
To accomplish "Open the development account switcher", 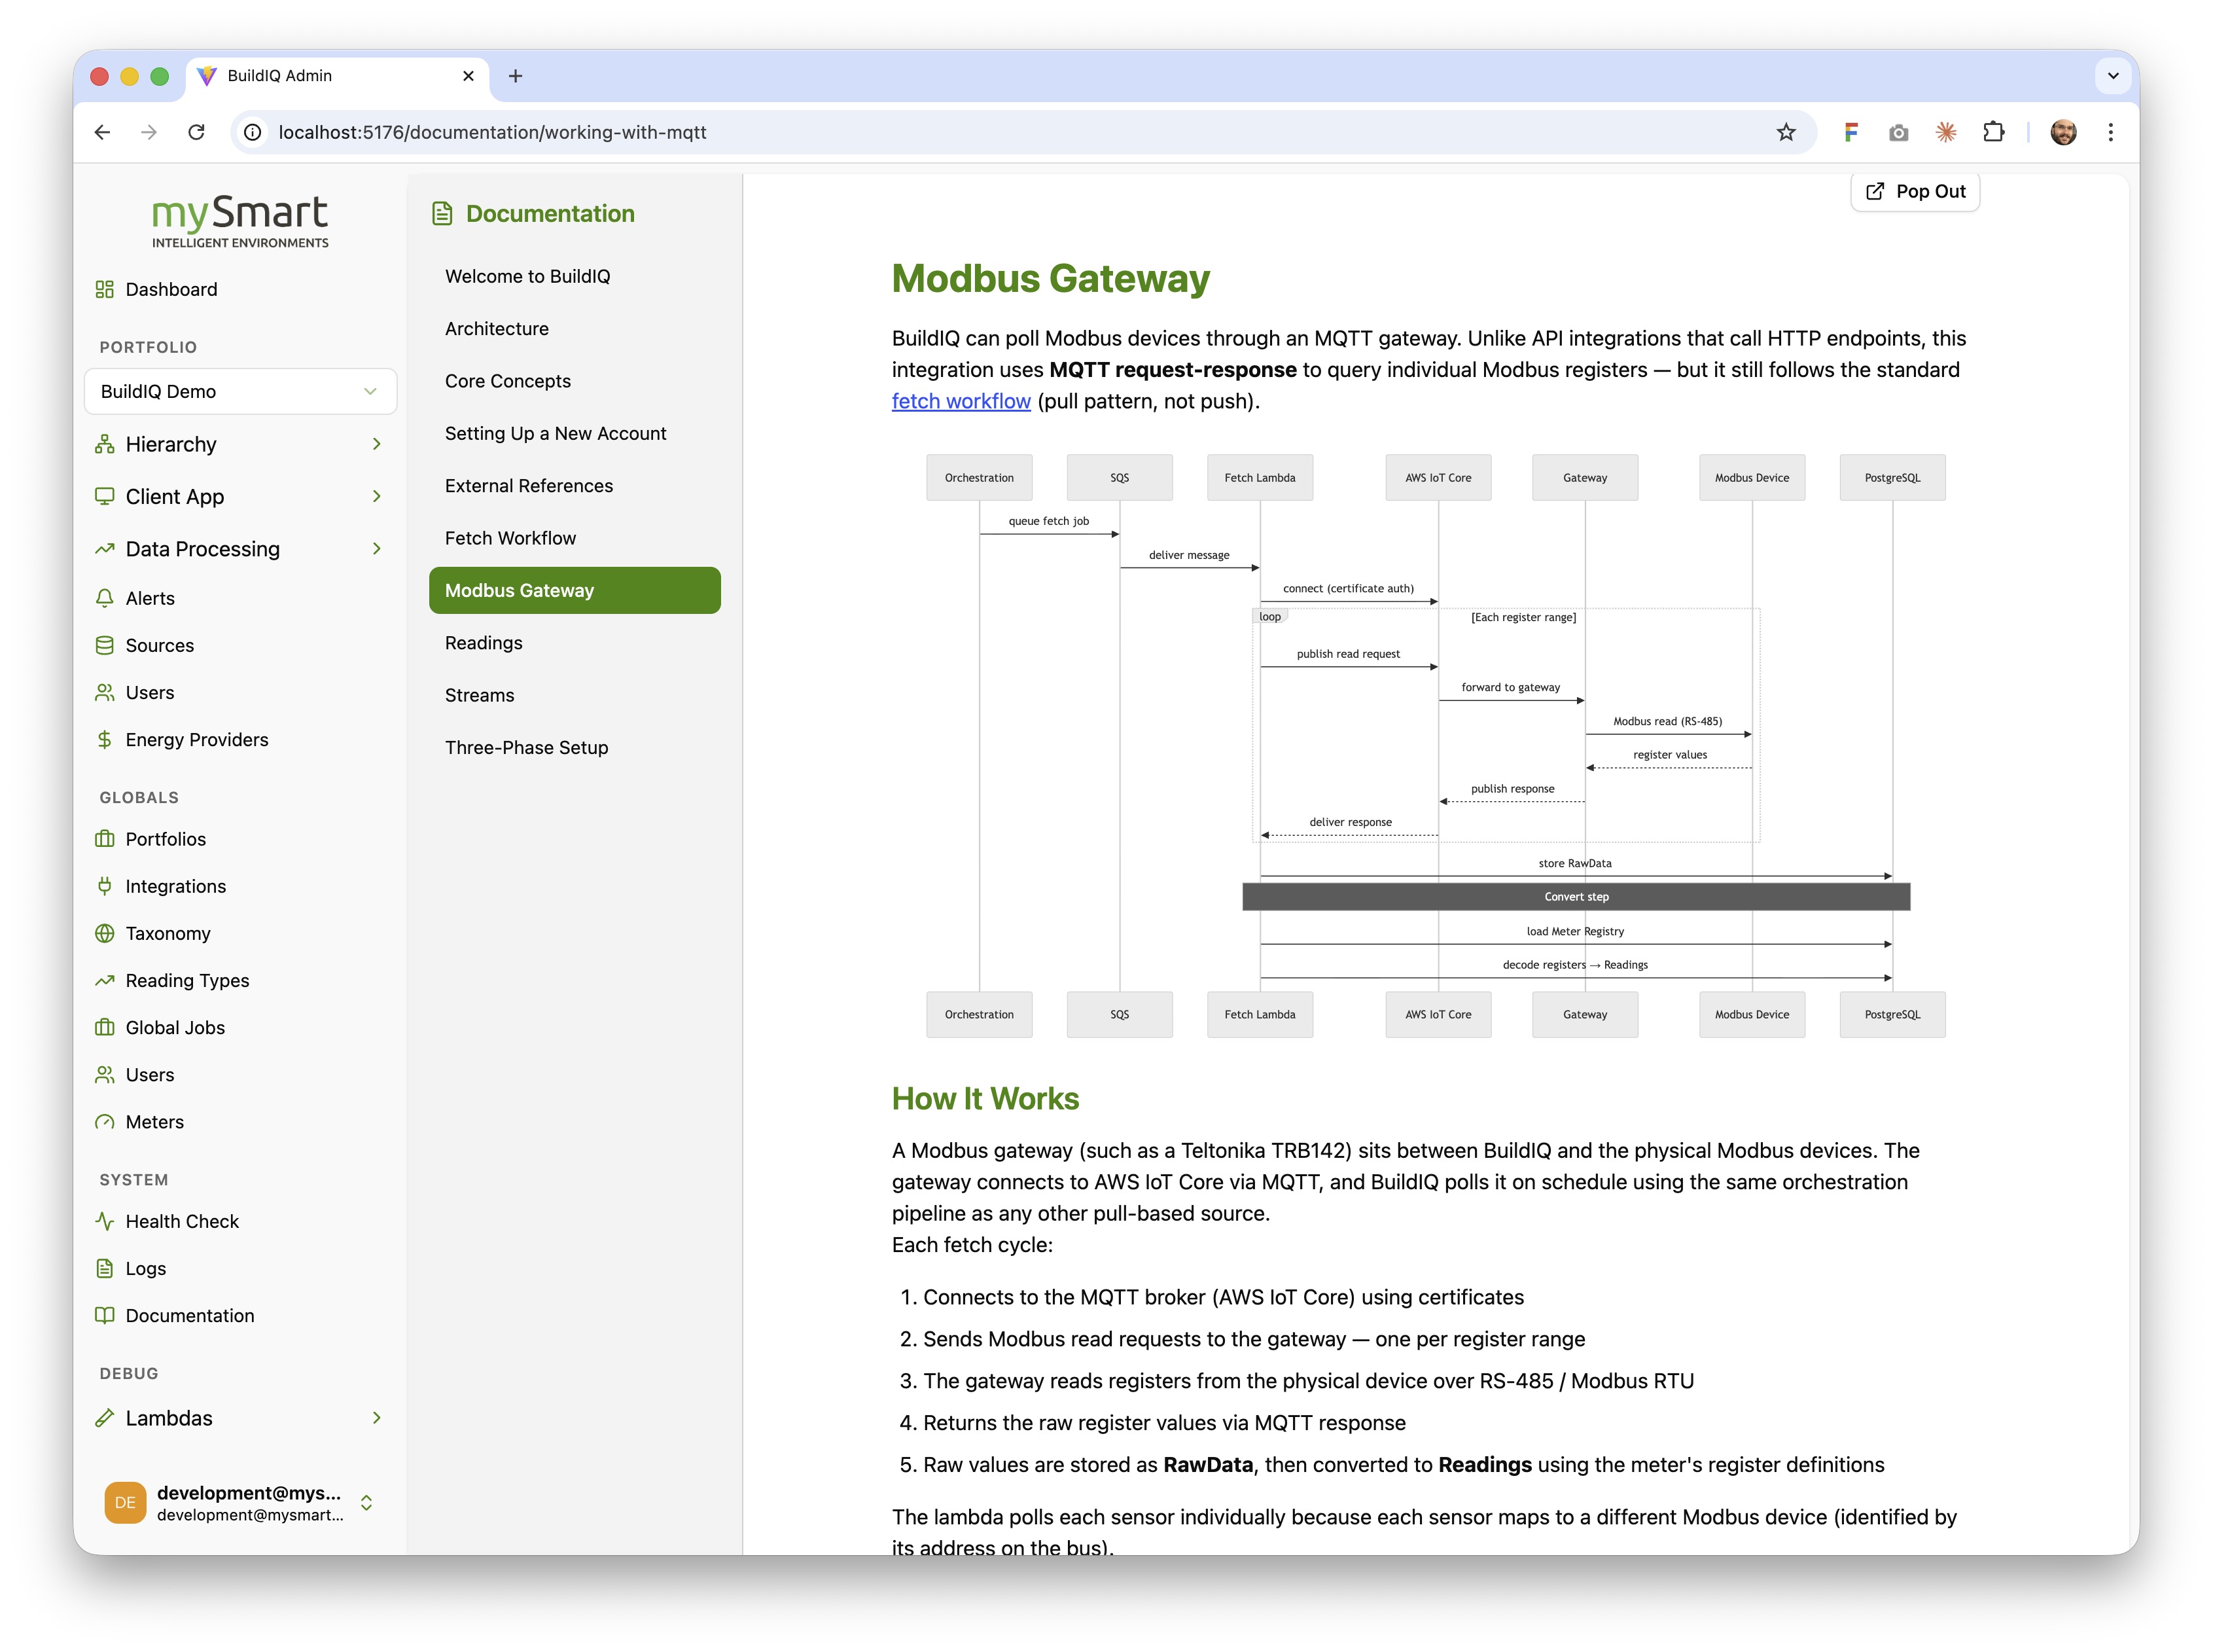I will 240,1502.
